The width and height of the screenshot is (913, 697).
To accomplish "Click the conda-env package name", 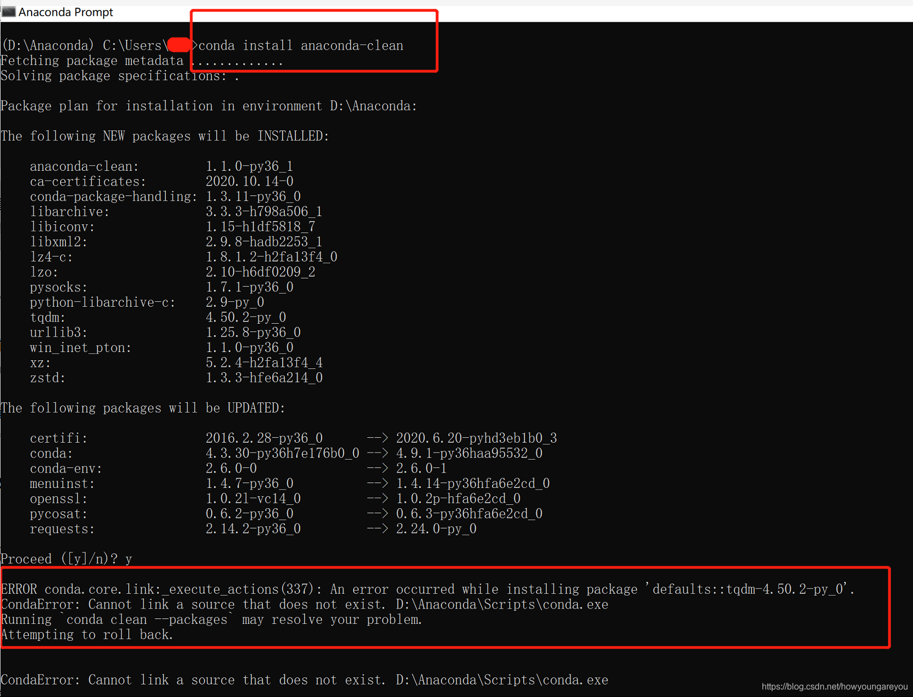I will pyautogui.click(x=66, y=468).
